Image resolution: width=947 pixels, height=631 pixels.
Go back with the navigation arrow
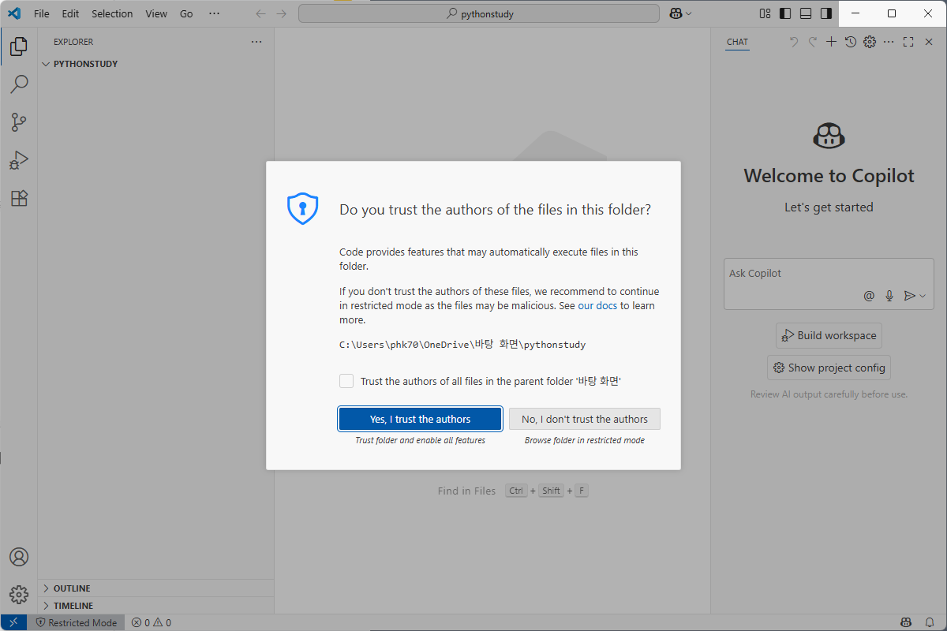pyautogui.click(x=260, y=13)
